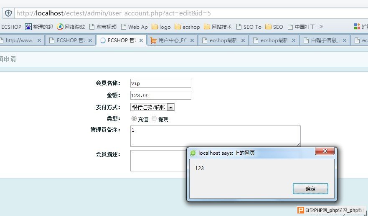Click 确定 in the alert dialog
Image resolution: width=368 pixels, height=216 pixels.
click(x=310, y=188)
